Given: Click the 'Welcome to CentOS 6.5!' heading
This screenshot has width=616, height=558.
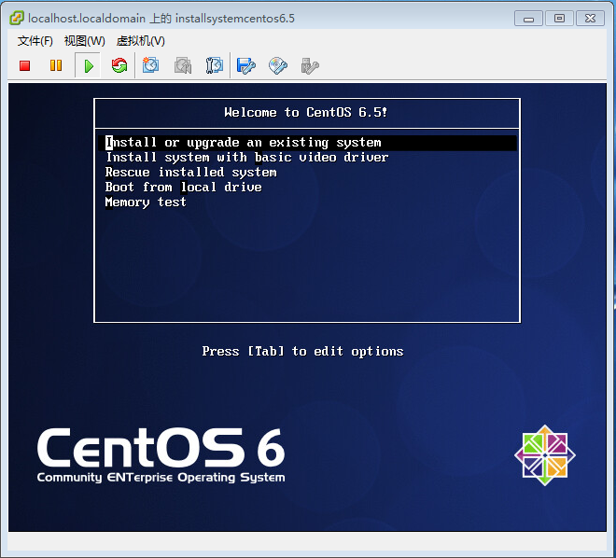Looking at the screenshot, I should pyautogui.click(x=306, y=113).
